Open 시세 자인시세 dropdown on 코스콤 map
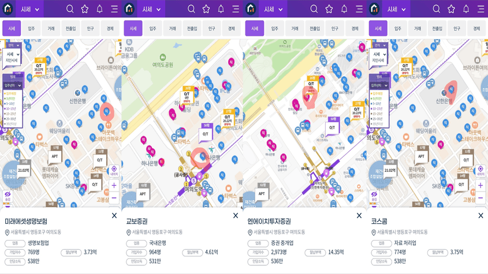 click(x=379, y=57)
